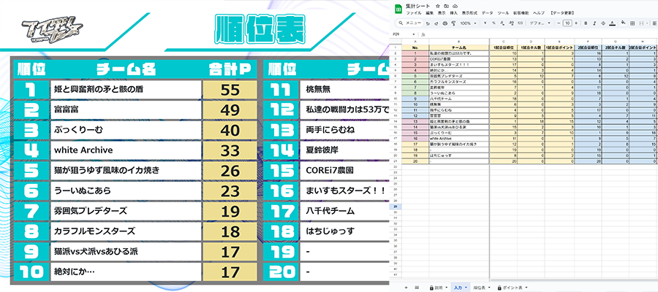Expand the merge cells dropdown arrow
Viewport: 658px width, 292px height.
(647, 23)
